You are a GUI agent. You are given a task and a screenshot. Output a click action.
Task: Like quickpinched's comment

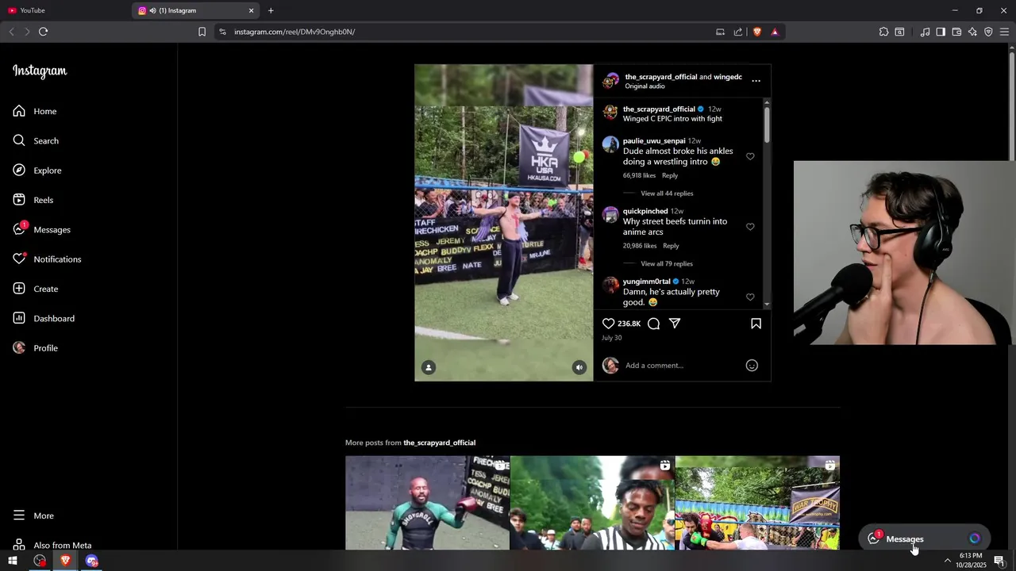[x=750, y=227]
